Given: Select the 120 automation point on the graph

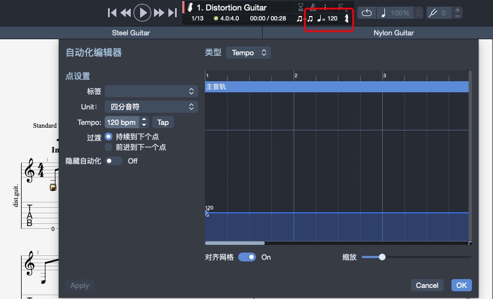Looking at the screenshot, I should point(206,213).
